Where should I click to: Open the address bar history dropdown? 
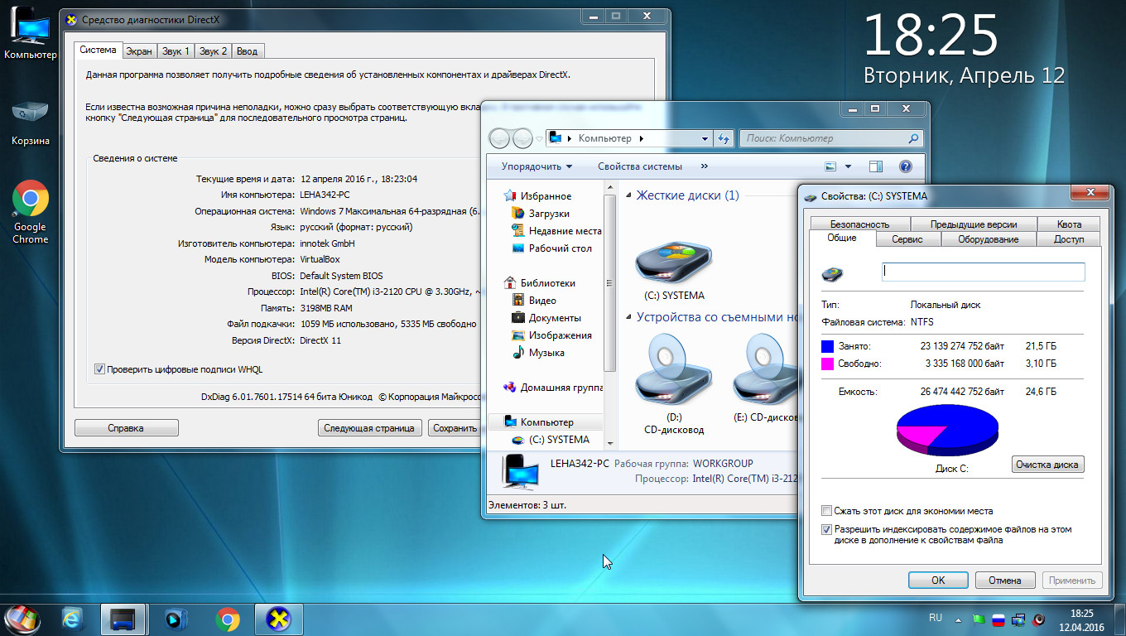[x=705, y=138]
